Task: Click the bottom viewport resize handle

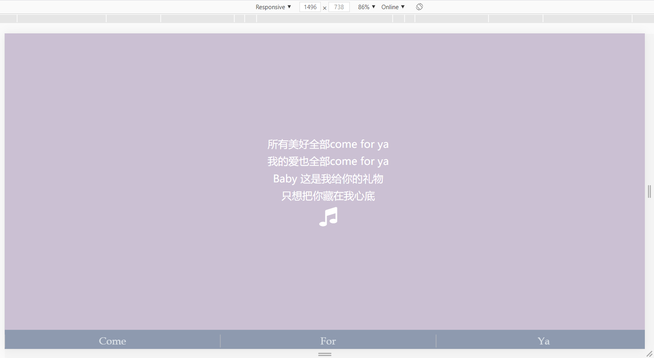Action: point(324,354)
